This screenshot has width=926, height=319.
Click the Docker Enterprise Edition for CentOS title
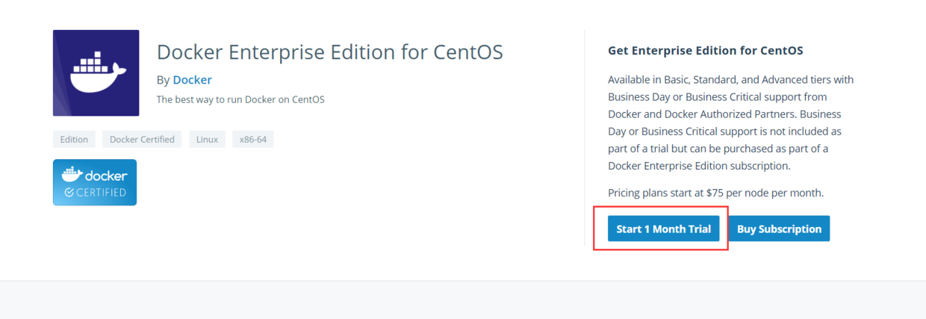pyautogui.click(x=329, y=52)
